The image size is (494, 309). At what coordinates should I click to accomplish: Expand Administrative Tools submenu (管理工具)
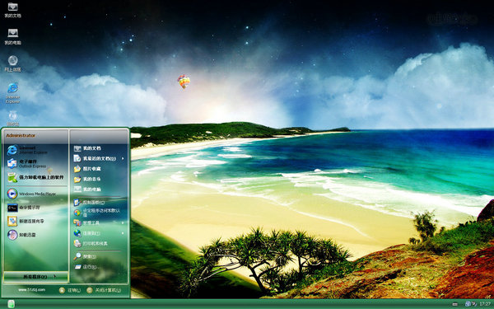[99, 223]
